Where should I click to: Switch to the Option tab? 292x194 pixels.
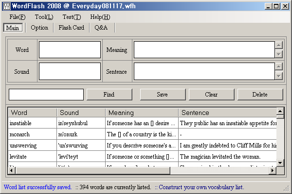click(39, 28)
